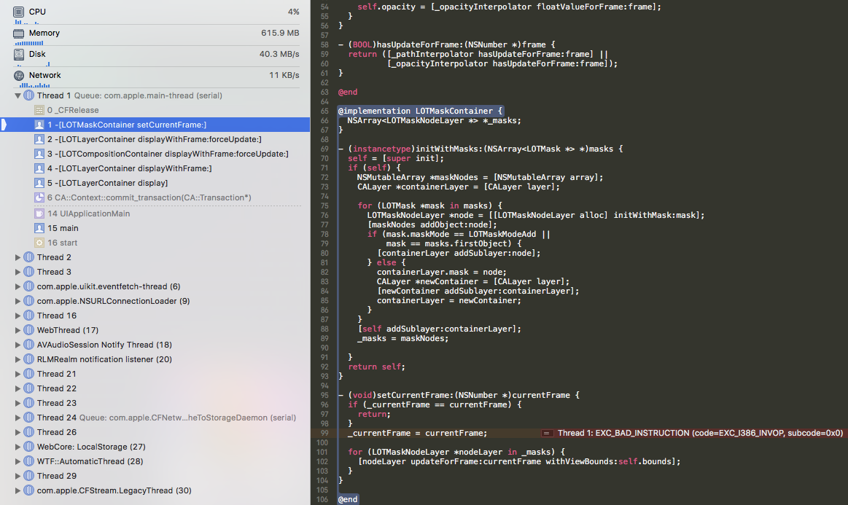Expand Thread 24 disclosure triangle

point(17,418)
